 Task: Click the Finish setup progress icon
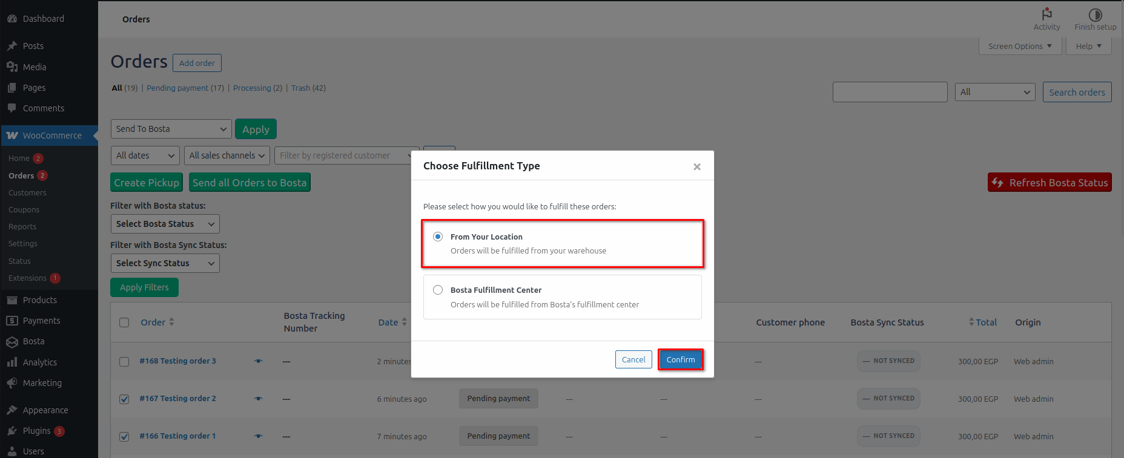coord(1096,15)
